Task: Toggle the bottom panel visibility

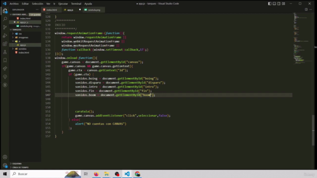Action: [274, 3]
